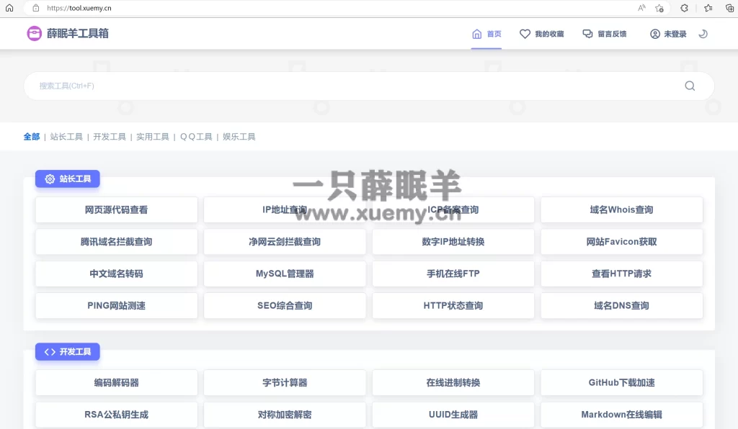The width and height of the screenshot is (738, 429).
Task: Click the read aloud icon in address bar
Action: tap(641, 8)
